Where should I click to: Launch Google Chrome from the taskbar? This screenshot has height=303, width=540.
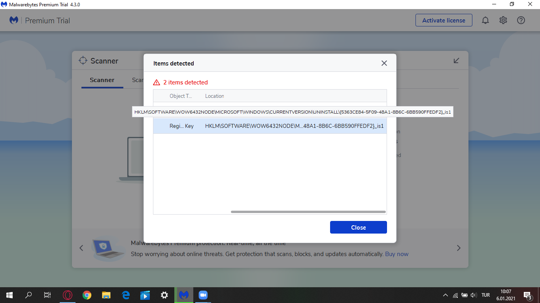pos(87,295)
